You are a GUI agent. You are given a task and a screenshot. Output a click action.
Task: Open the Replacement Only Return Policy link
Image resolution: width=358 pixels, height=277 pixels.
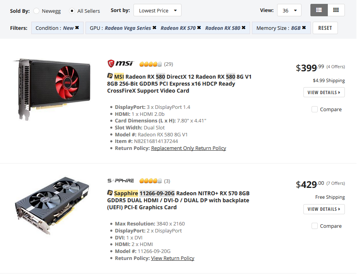click(188, 148)
